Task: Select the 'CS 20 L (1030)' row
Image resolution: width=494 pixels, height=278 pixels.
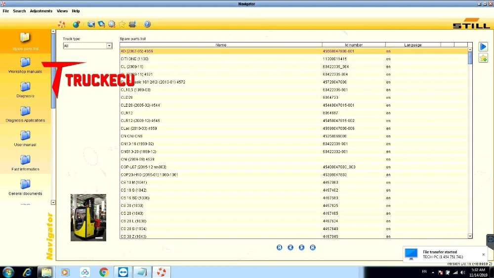Action: point(293,221)
